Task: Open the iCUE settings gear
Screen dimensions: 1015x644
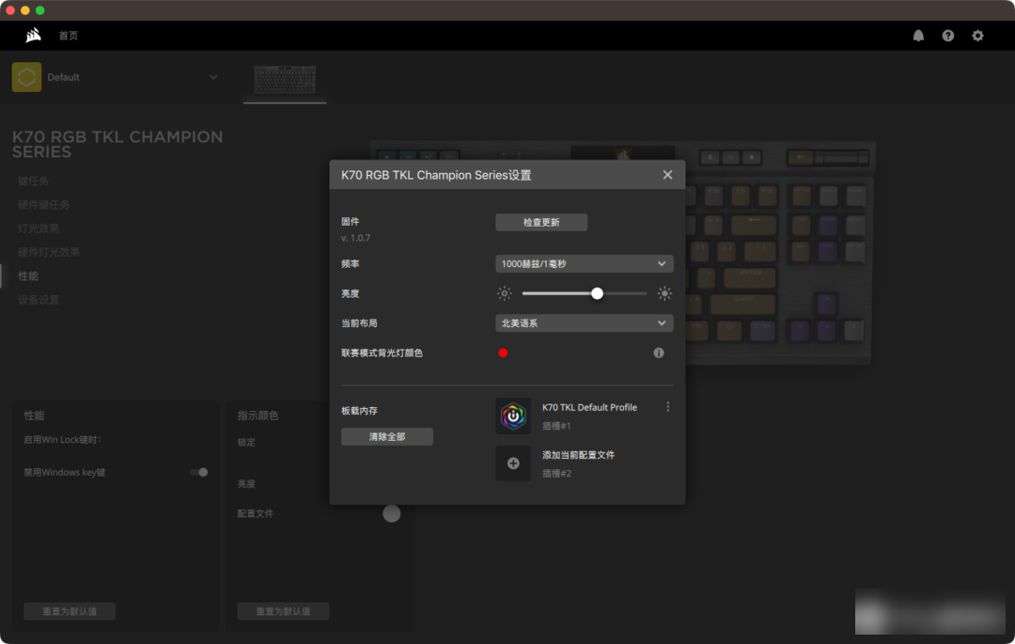Action: [x=977, y=36]
